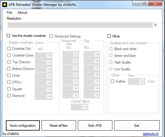Click the "Qualities and color shaders" group title
Viewport: 165px width, 137px height.
tap(128, 43)
